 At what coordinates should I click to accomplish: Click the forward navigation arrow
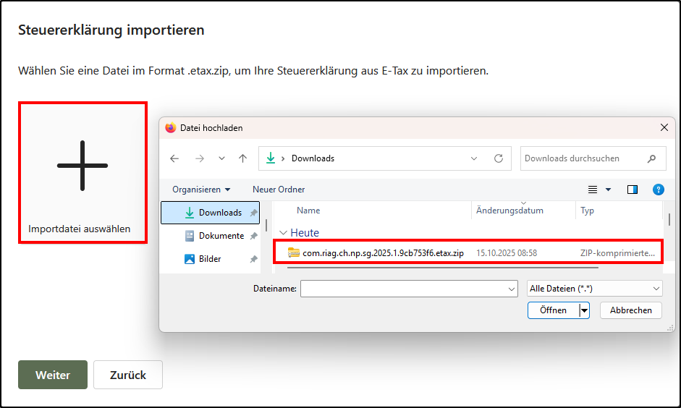coord(199,158)
